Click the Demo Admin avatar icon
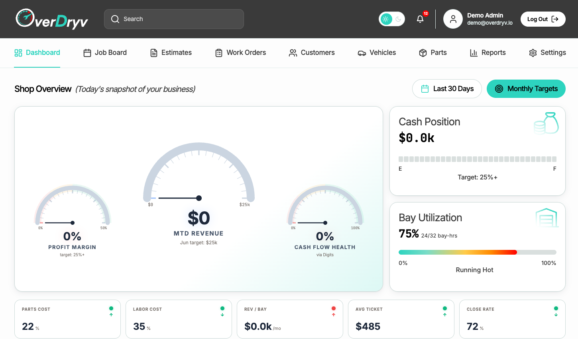This screenshot has width=578, height=339. pyautogui.click(x=453, y=19)
